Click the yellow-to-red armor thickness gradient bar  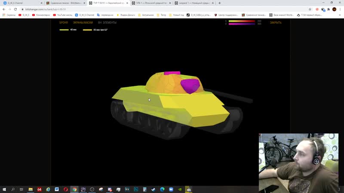point(242,21)
